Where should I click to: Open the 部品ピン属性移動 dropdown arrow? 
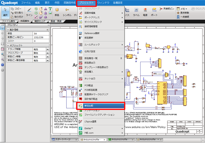[x=48, y=60]
